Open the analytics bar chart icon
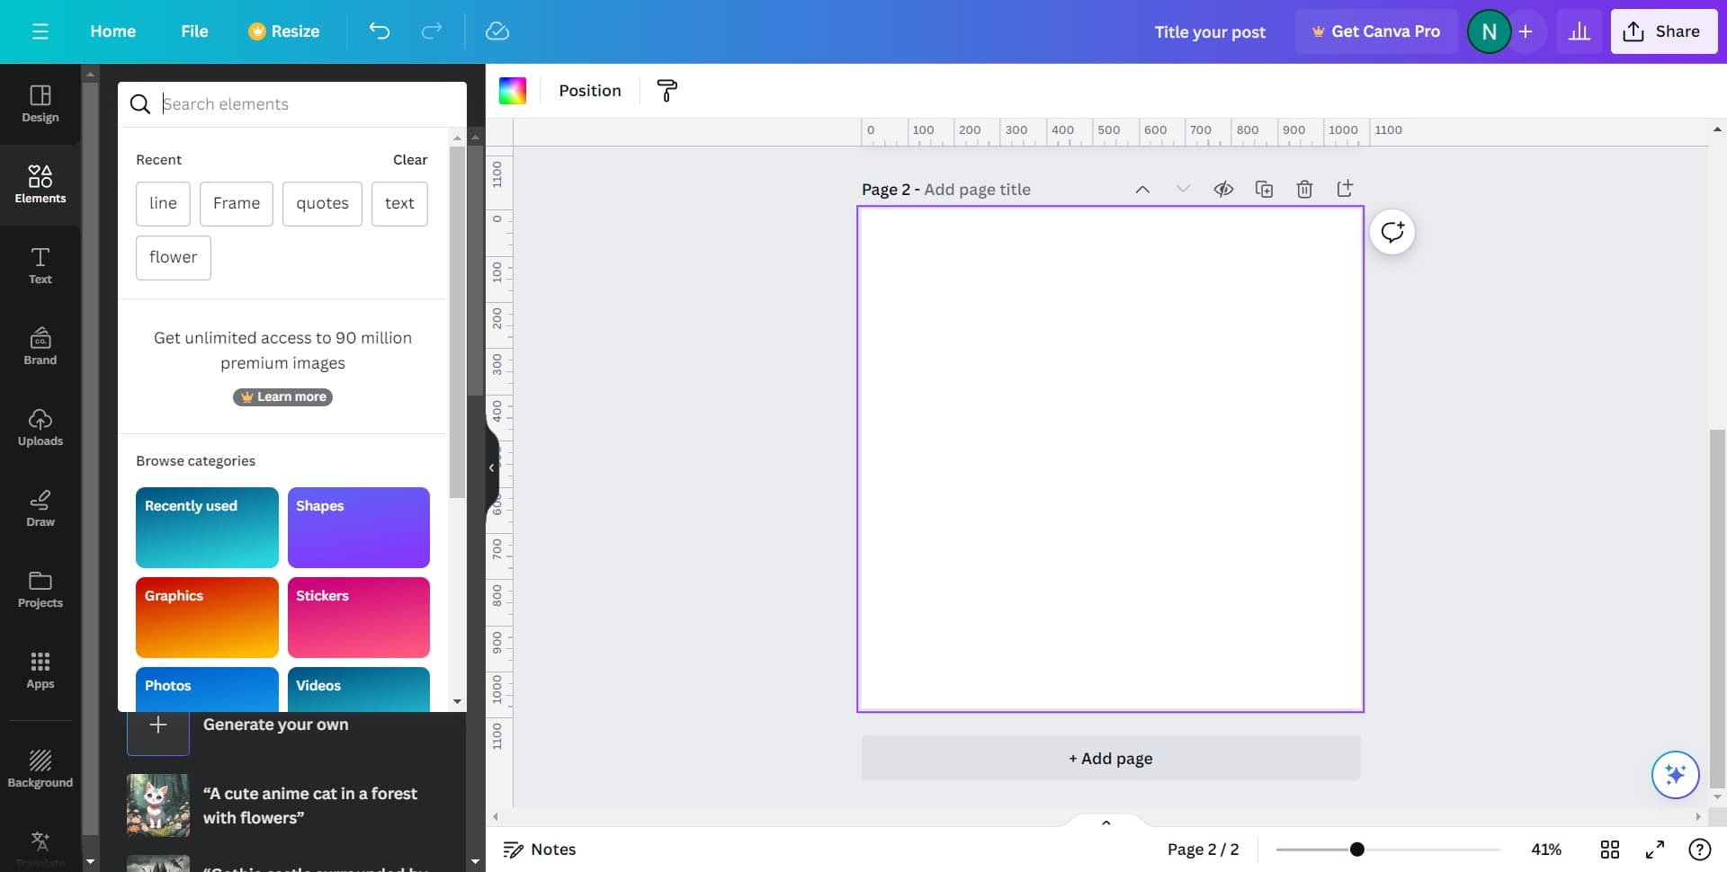This screenshot has width=1727, height=872. [1579, 31]
